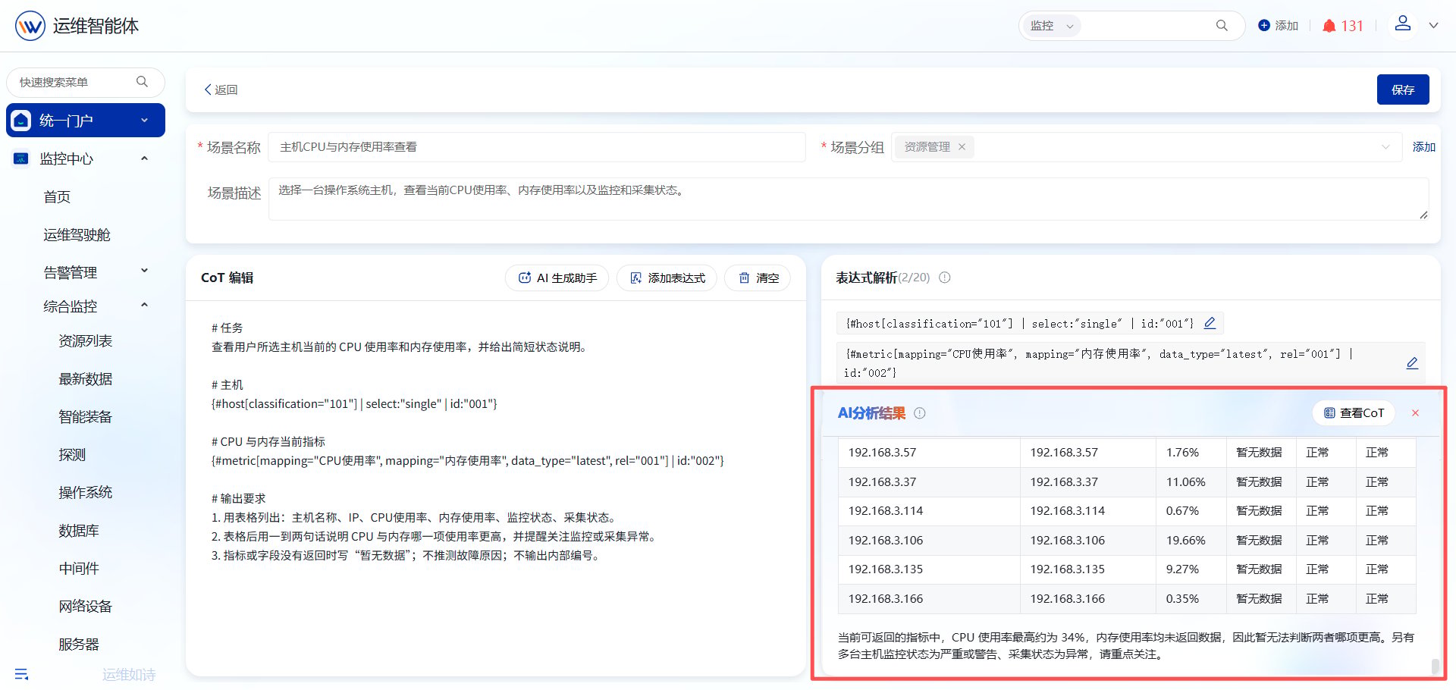Open the 场景分组 dropdown arrow
This screenshot has width=1456, height=690.
pyautogui.click(x=1385, y=147)
